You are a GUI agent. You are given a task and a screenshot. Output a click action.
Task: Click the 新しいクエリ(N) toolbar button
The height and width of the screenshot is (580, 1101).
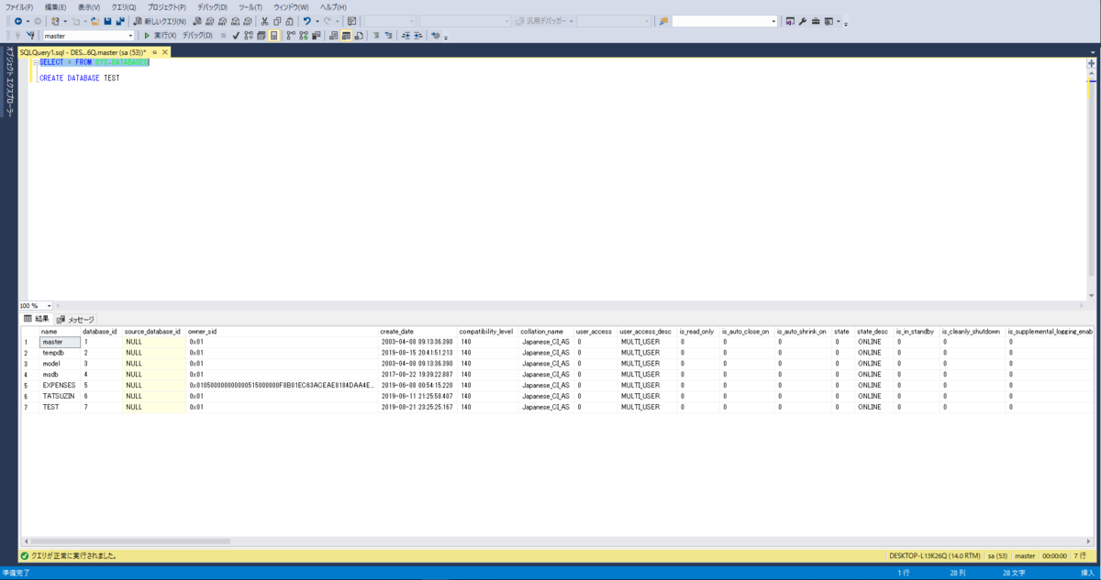[160, 21]
